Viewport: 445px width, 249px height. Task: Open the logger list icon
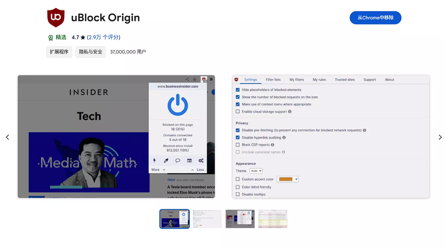[189, 161]
